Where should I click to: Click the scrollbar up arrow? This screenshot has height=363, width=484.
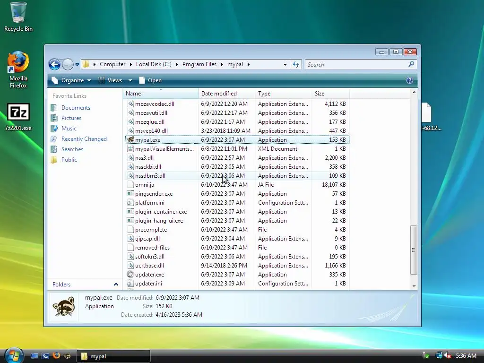(414, 92)
